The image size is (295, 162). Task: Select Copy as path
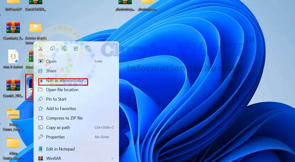[x=76, y=127]
